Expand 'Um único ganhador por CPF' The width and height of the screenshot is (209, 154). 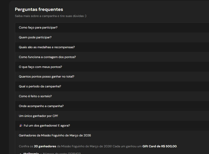pyautogui.click(x=112, y=116)
